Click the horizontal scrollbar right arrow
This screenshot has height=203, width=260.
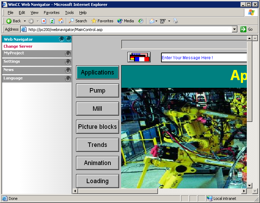[244, 191]
